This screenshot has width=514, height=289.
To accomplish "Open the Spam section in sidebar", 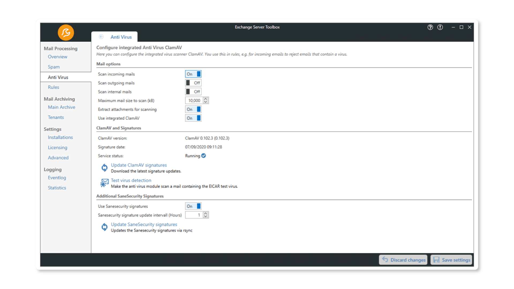I will [54, 67].
